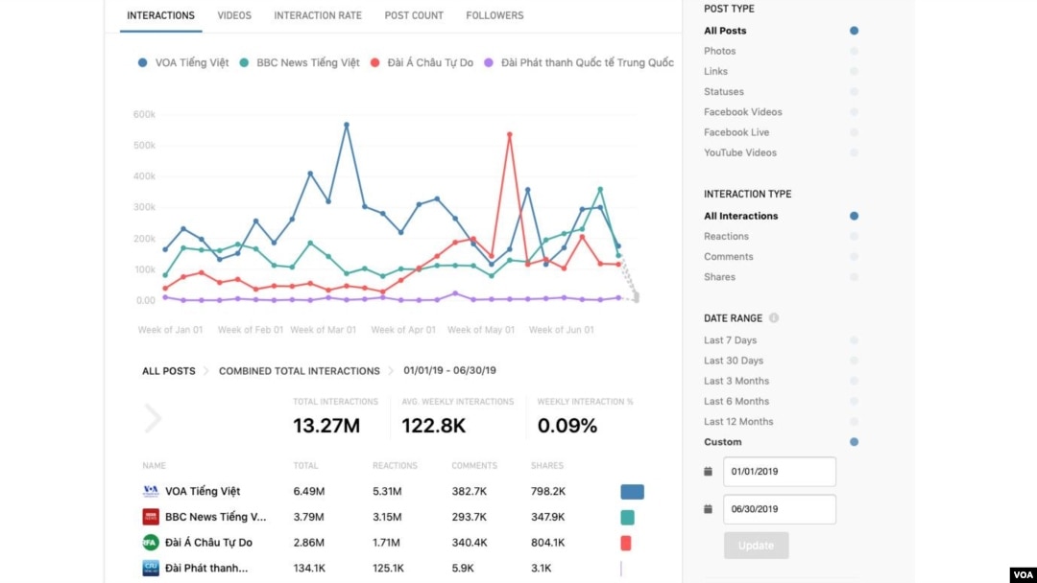Click the All Posts breadcrumb
This screenshot has width=1037, height=583.
click(169, 371)
